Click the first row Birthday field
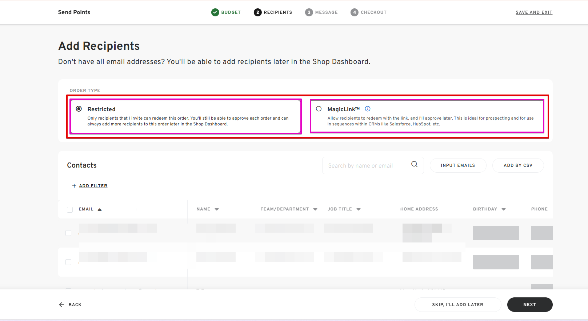This screenshot has width=588, height=321. pyautogui.click(x=496, y=233)
